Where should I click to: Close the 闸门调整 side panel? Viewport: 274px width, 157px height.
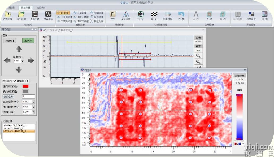point(36,29)
